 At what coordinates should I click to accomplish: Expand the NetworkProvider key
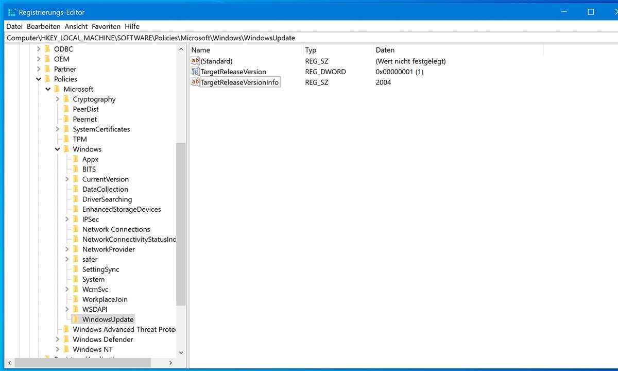click(x=67, y=249)
